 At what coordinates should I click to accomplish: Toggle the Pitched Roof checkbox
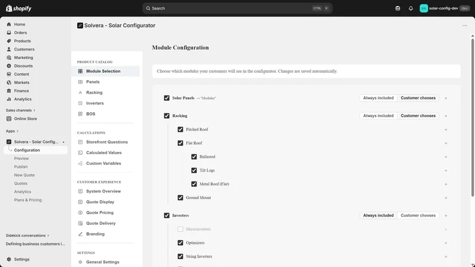[x=180, y=129]
